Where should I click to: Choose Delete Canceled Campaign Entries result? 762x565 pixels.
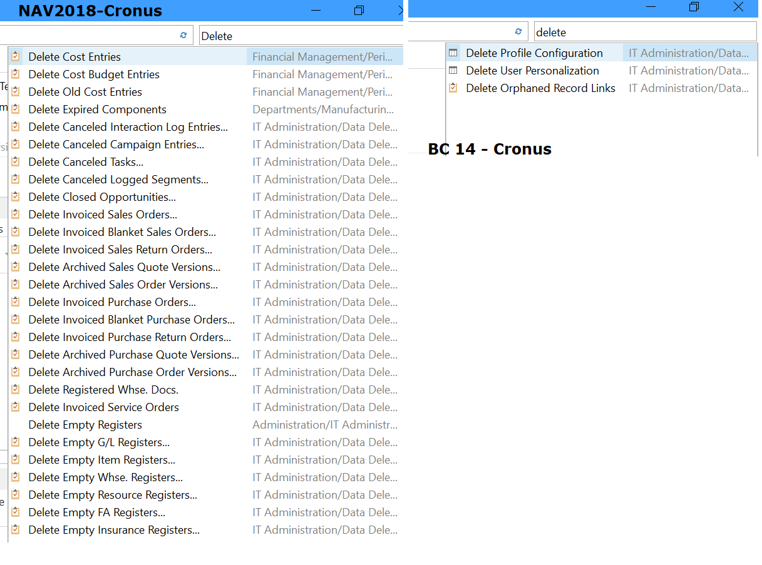pyautogui.click(x=205, y=144)
